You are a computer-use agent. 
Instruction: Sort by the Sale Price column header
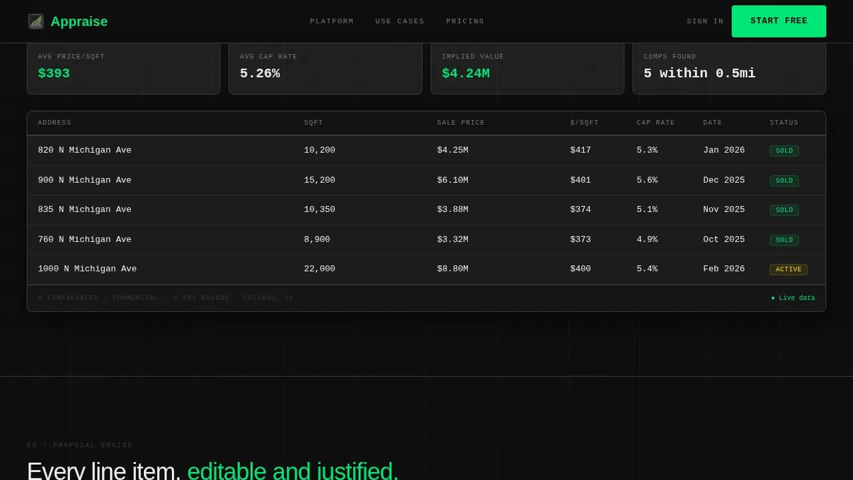[x=461, y=123]
